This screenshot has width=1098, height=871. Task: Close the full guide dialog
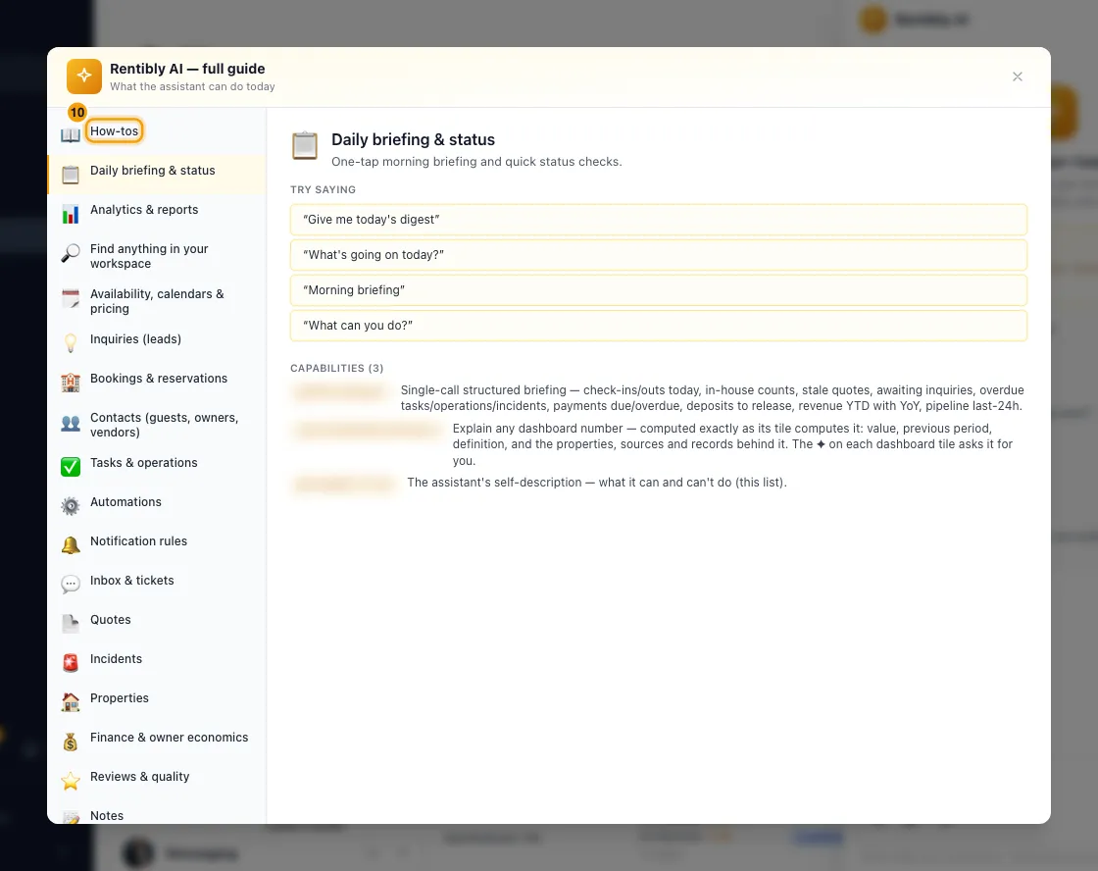1018,77
